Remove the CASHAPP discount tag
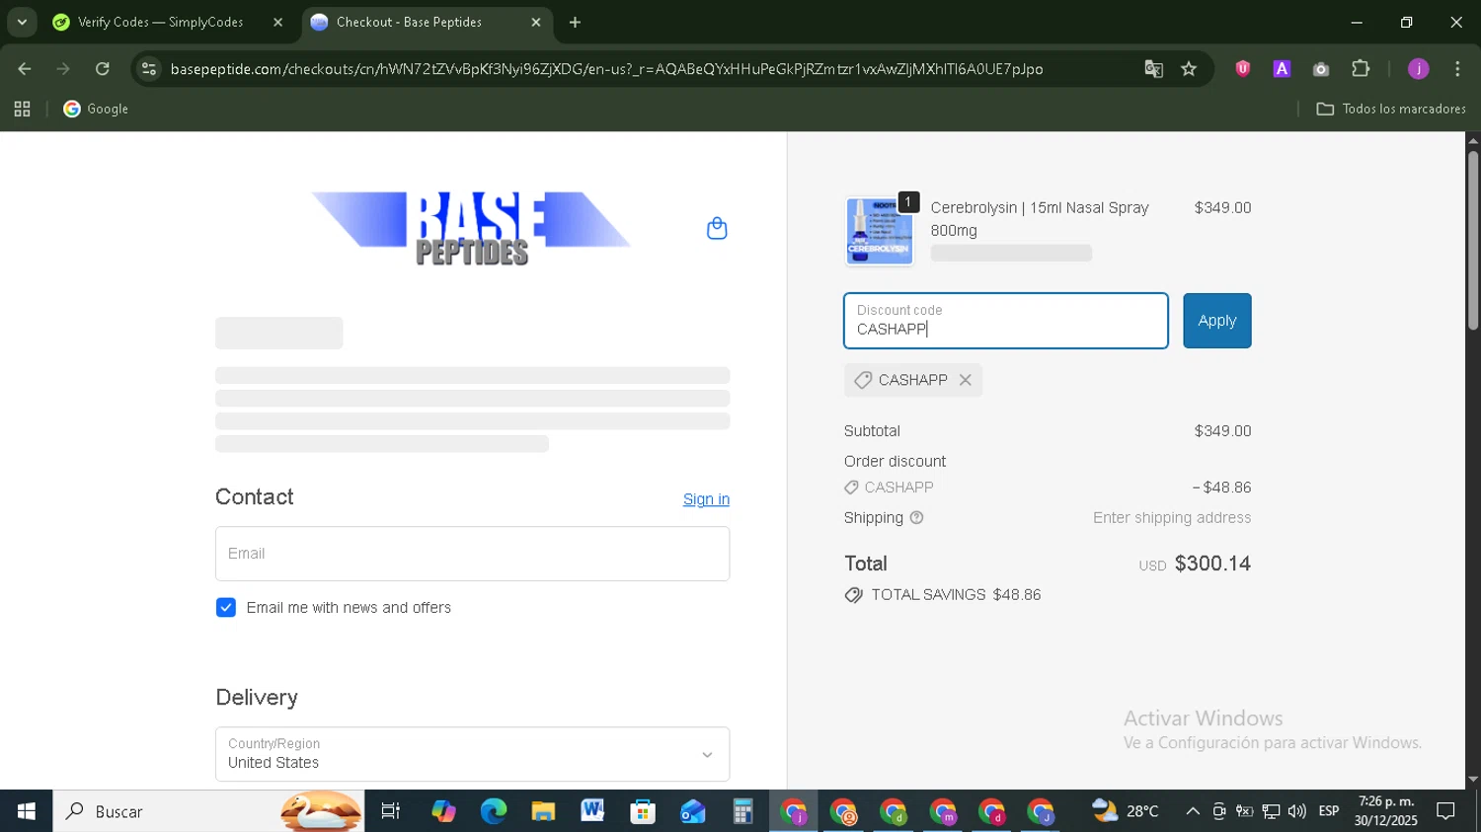This screenshot has height=832, width=1481. 965,380
